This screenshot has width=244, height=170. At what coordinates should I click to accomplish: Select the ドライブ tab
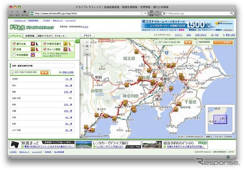coord(87,35)
